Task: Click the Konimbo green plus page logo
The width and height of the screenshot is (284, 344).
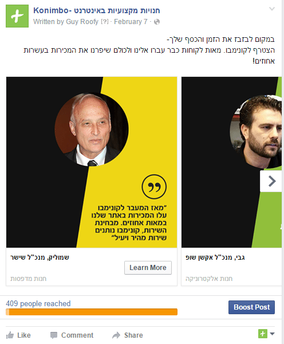Action: pyautogui.click(x=17, y=16)
